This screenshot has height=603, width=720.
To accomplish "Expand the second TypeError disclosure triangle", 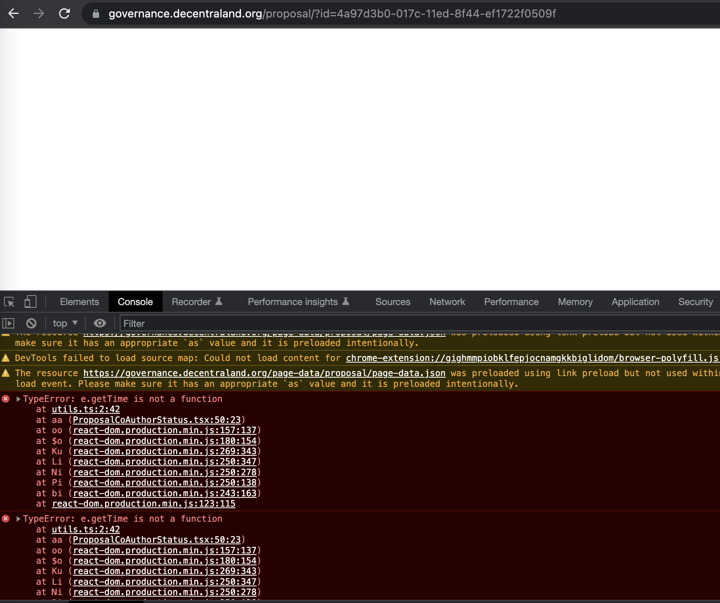I will 18,519.
